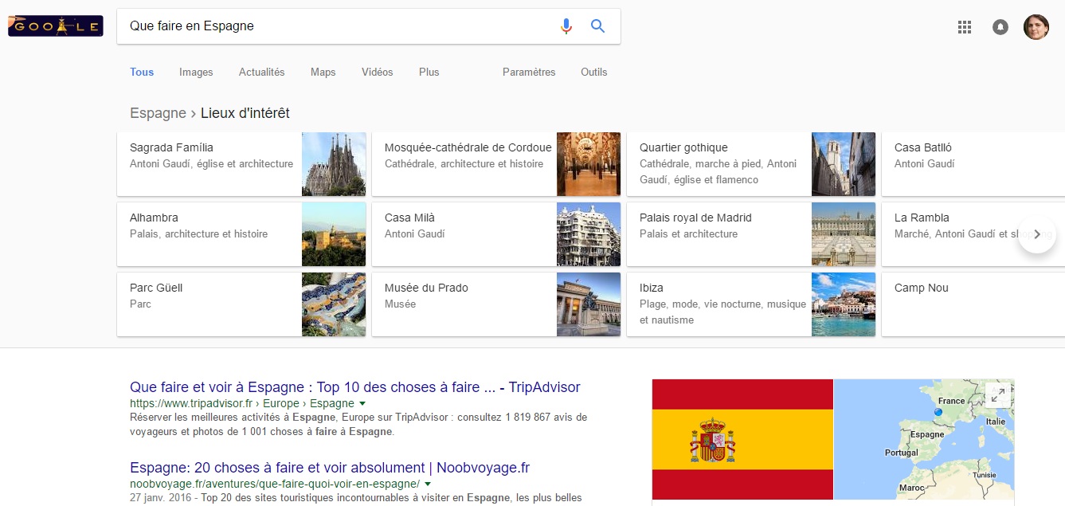This screenshot has height=506, width=1065.
Task: Click Alhambra title text
Action: [x=154, y=218]
